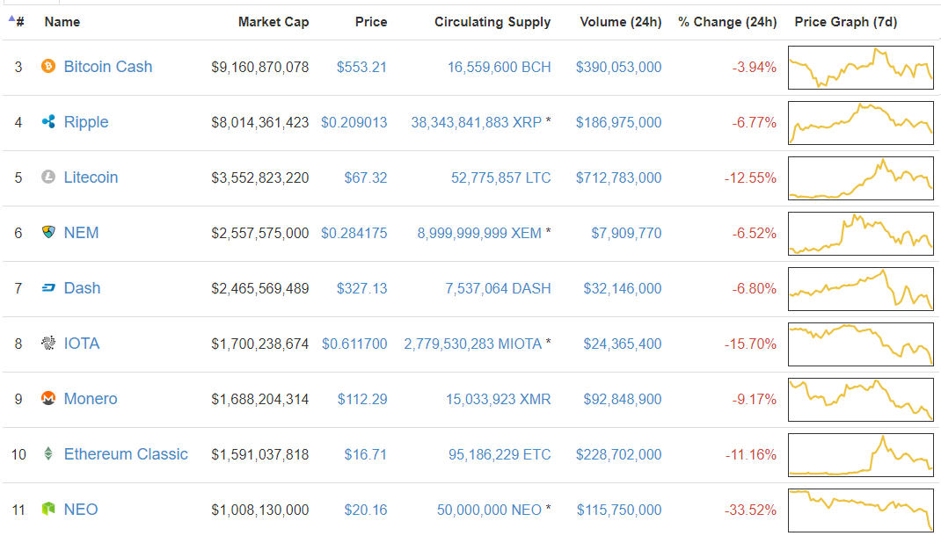Sort table by rank number column
941x543 pixels.
[18, 22]
